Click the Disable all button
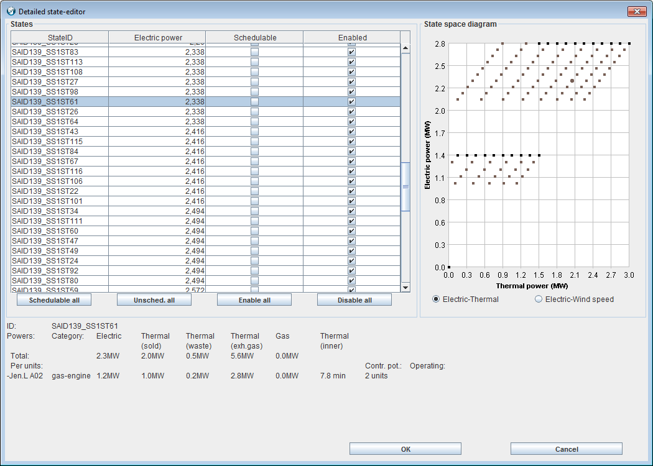 pos(354,300)
